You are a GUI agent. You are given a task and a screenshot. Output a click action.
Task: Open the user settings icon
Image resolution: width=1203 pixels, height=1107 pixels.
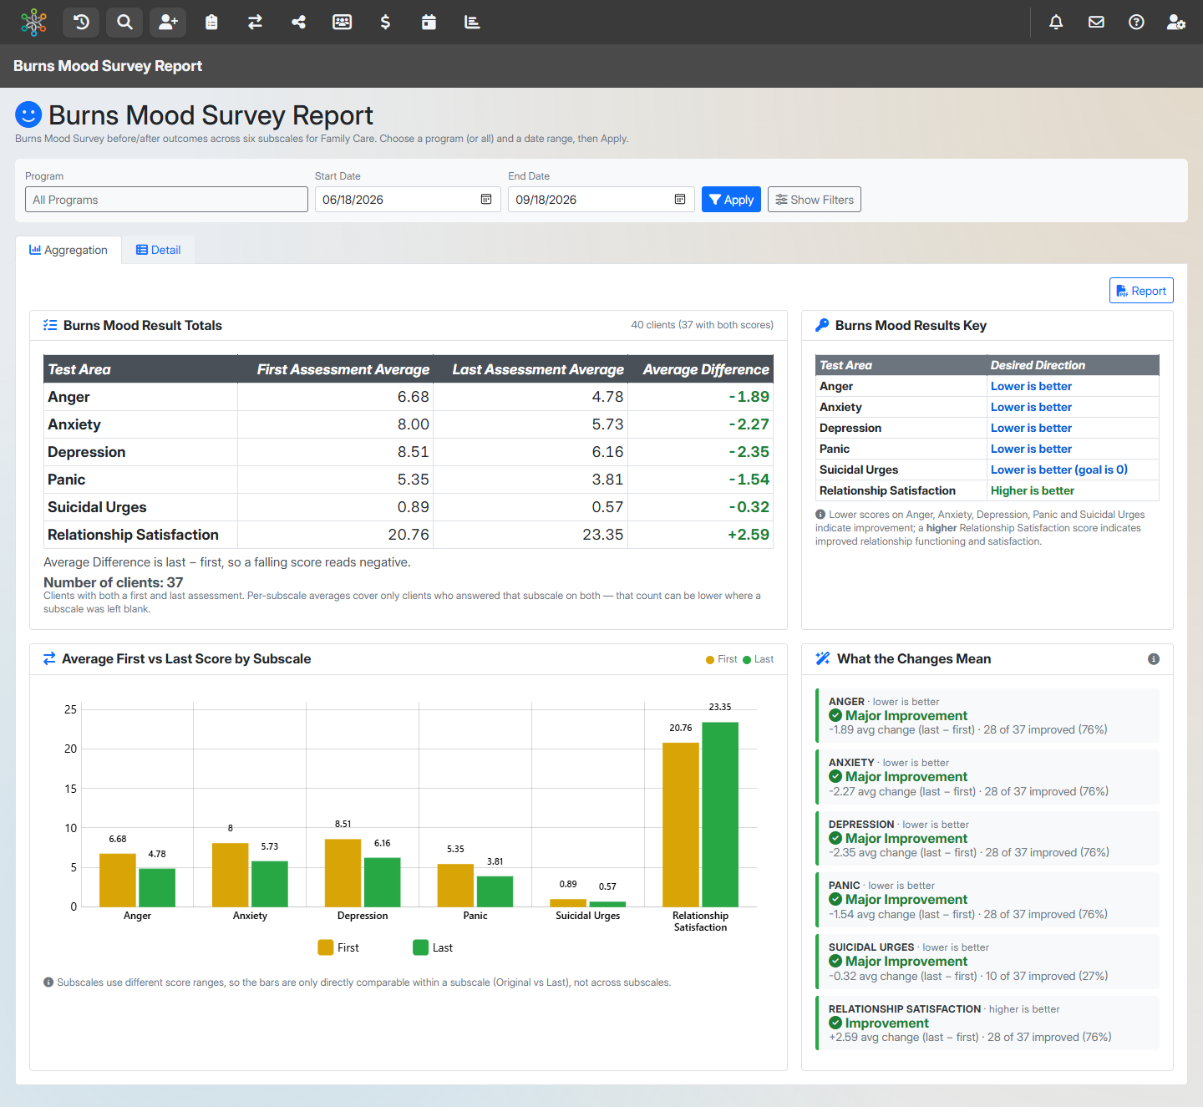point(1176,22)
